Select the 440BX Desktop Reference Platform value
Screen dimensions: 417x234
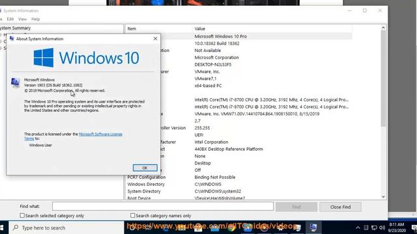pos(229,149)
